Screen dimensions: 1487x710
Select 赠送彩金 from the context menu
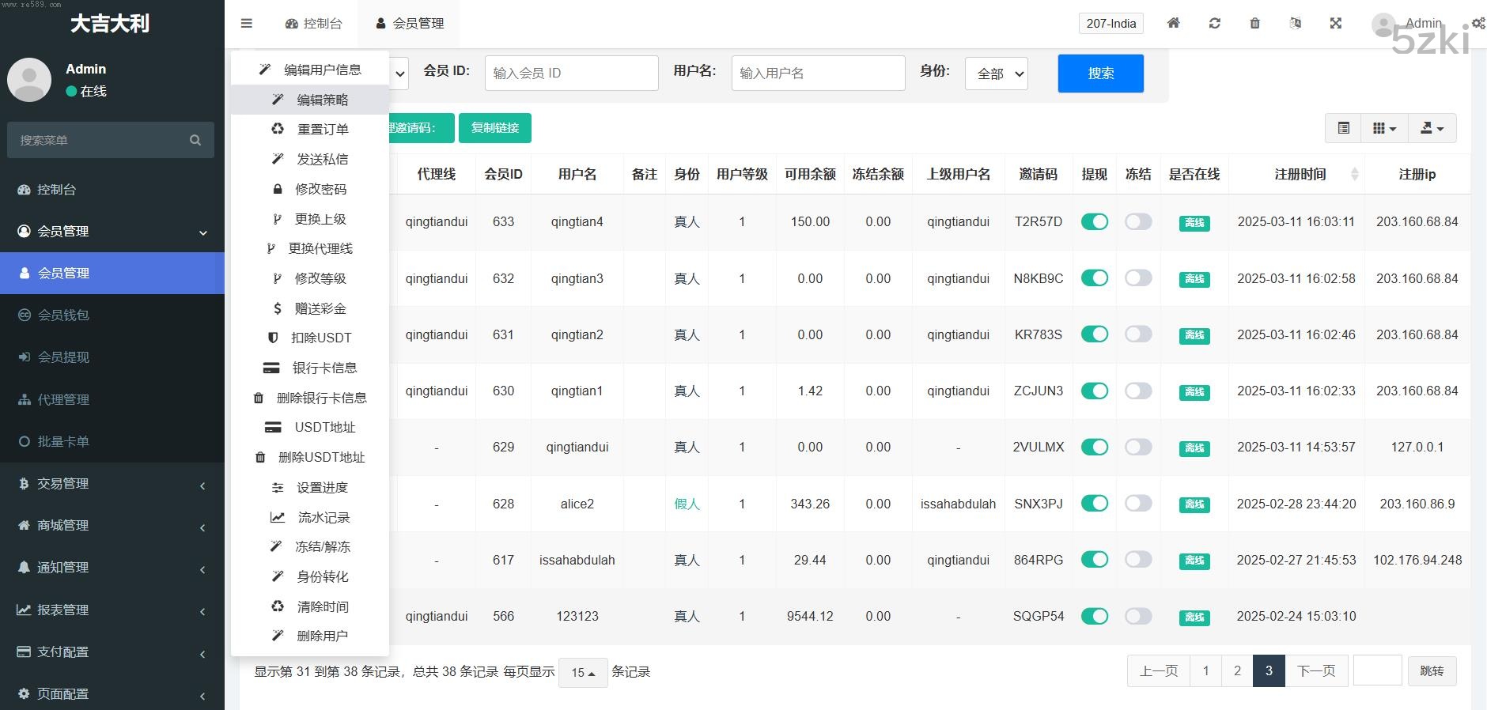point(320,308)
